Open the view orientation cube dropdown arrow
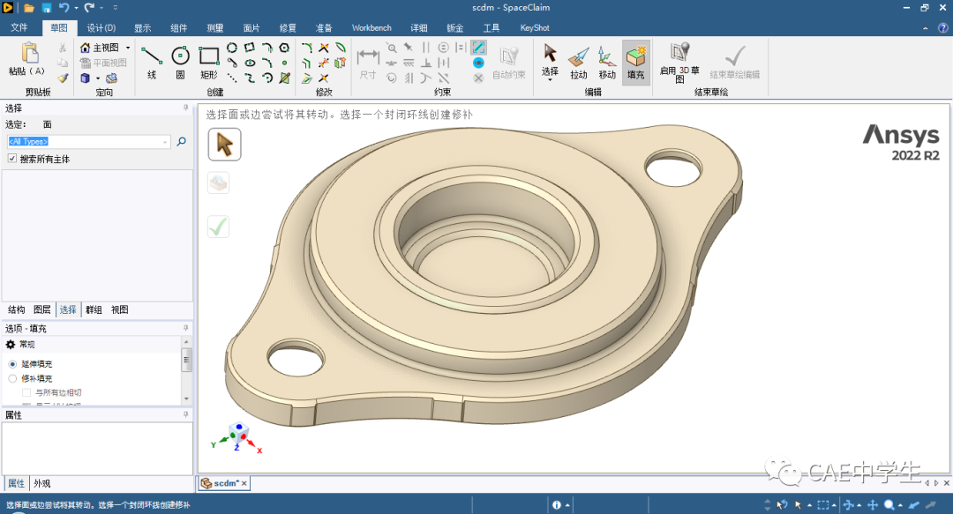Image resolution: width=953 pixels, height=514 pixels. (98, 78)
